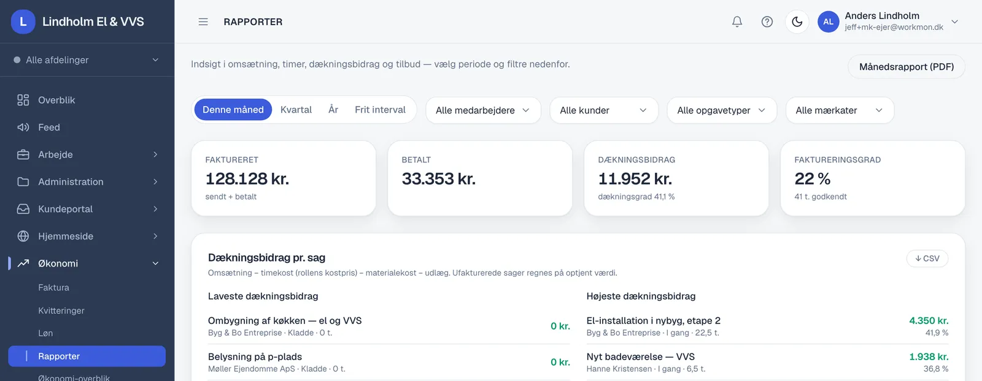982x381 pixels.
Task: Open the Alle medarbejdere filter dropdown
Action: pyautogui.click(x=483, y=110)
